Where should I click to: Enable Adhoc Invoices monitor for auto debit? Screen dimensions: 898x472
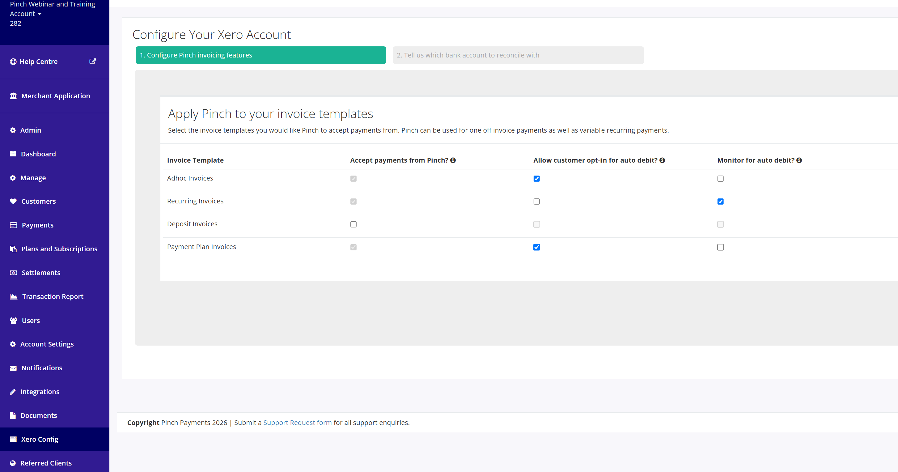(x=721, y=179)
